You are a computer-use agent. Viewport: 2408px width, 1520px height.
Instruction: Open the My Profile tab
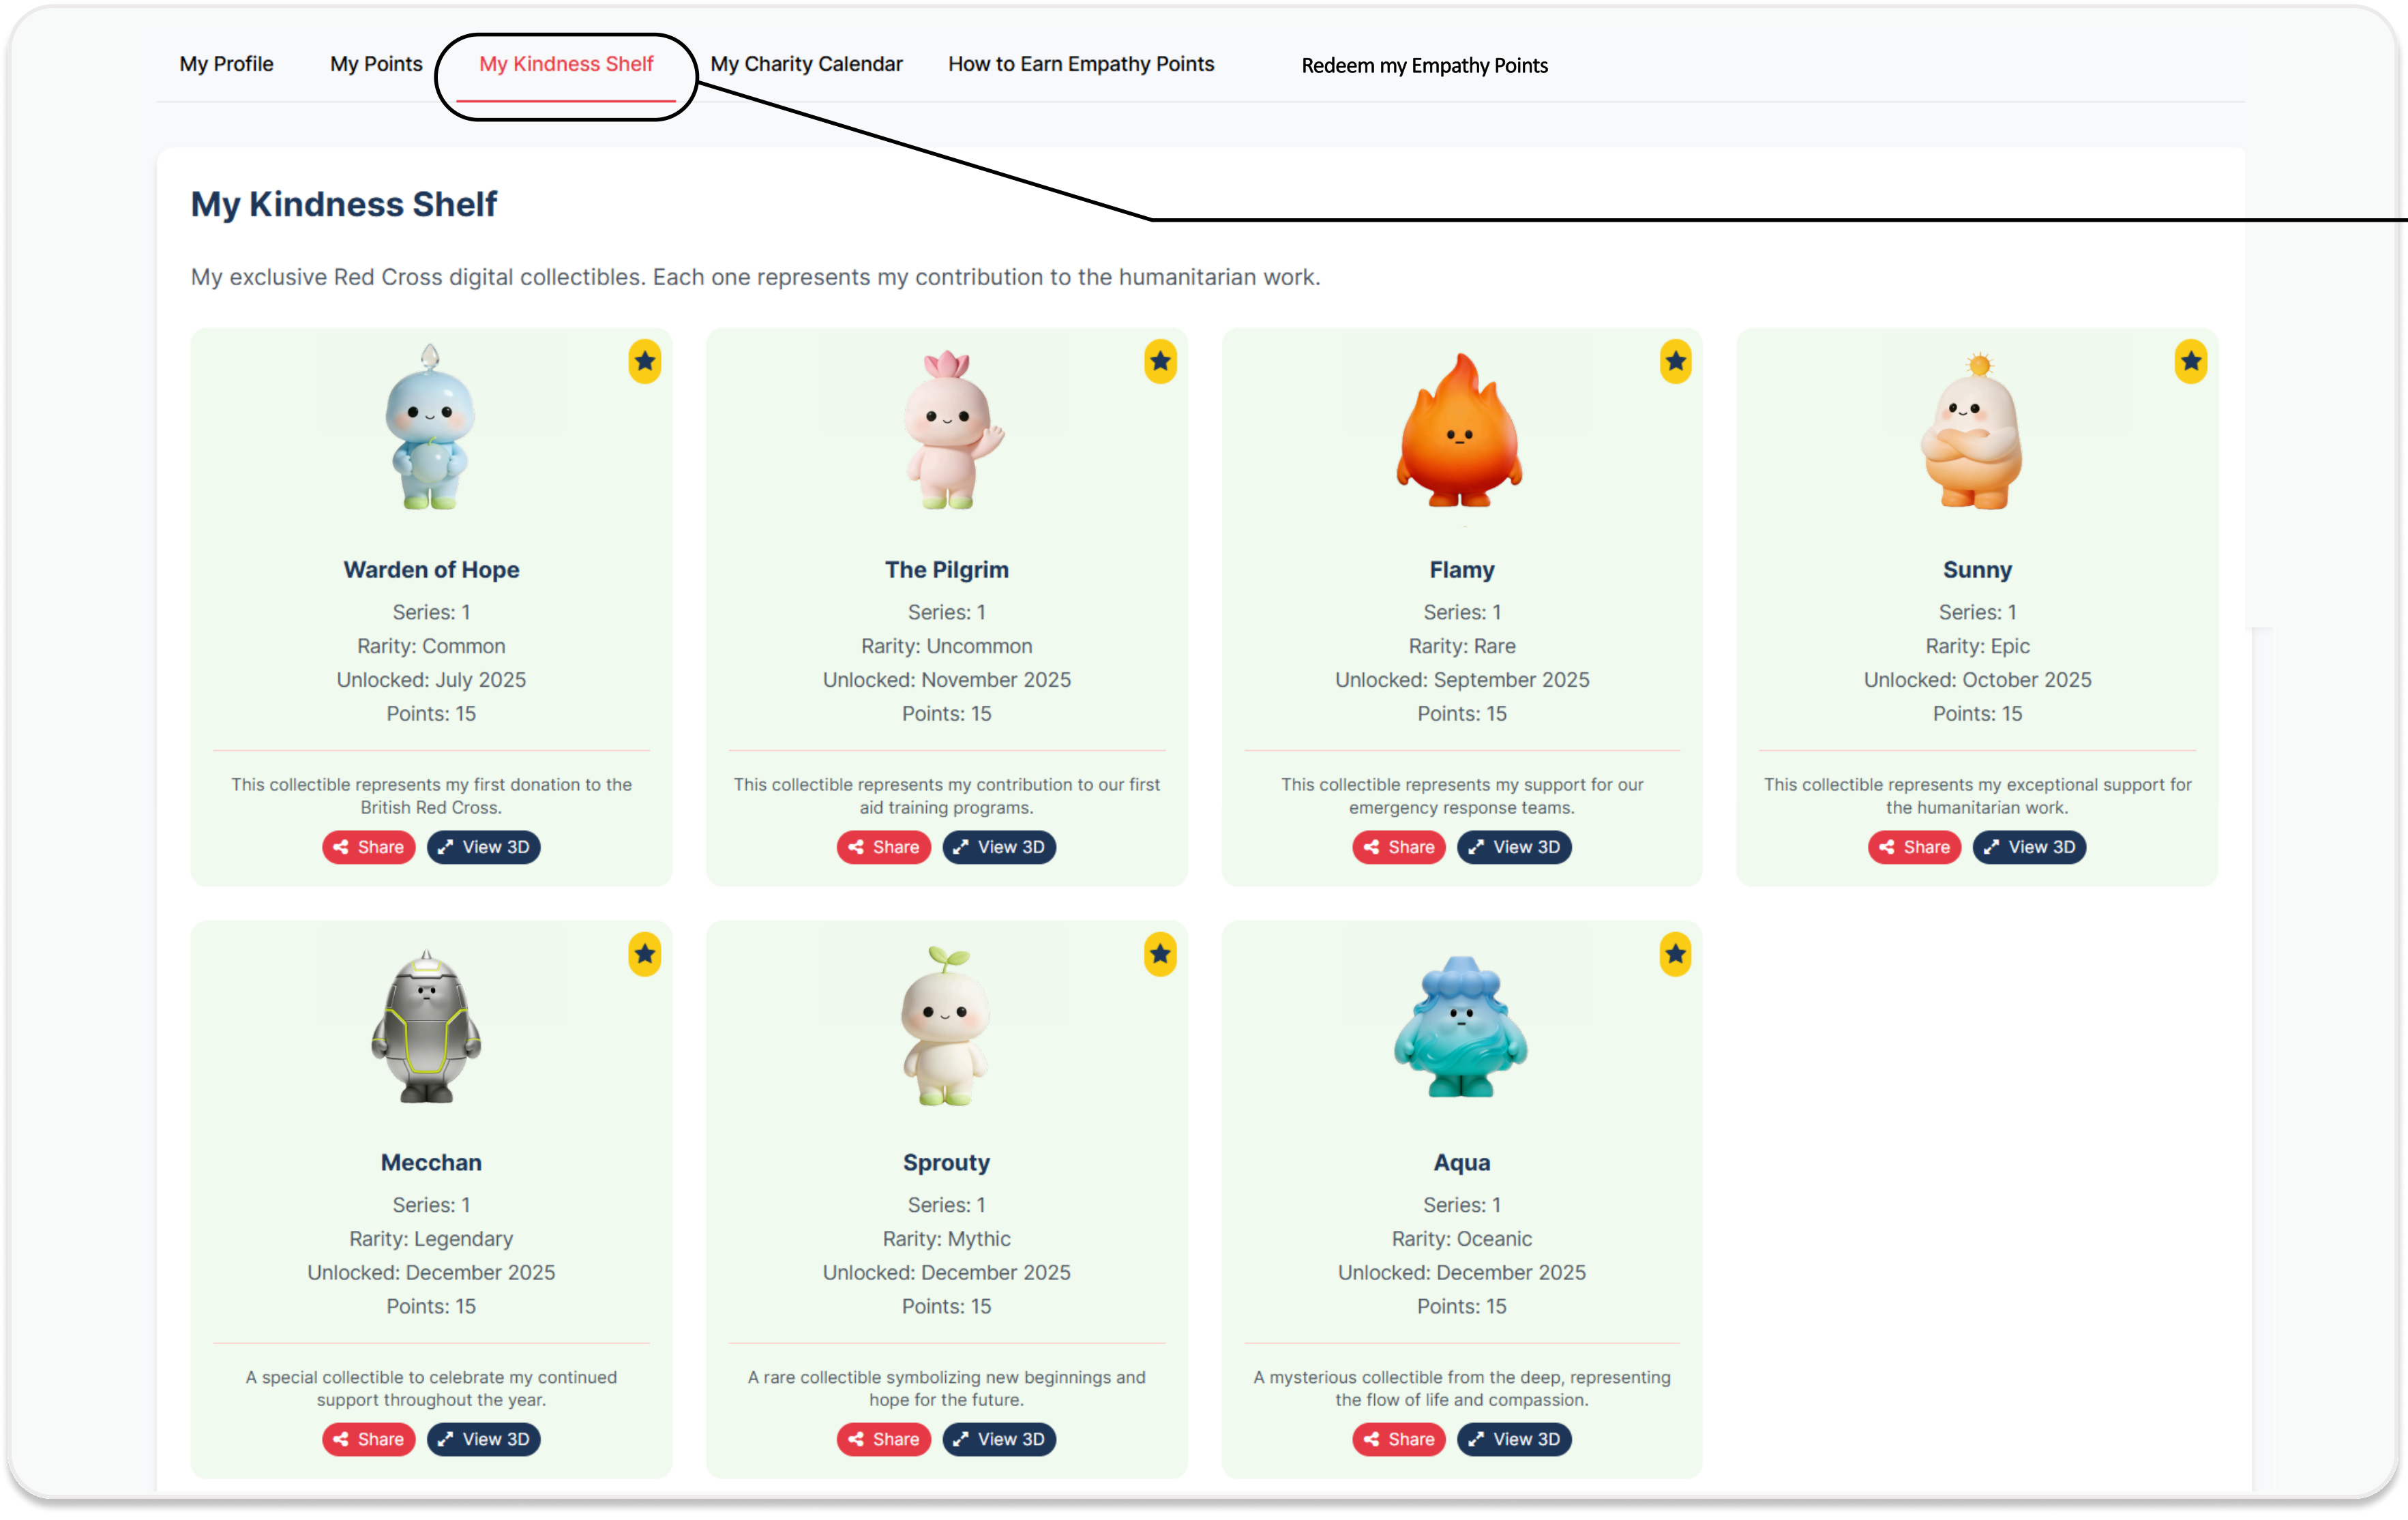[x=226, y=64]
